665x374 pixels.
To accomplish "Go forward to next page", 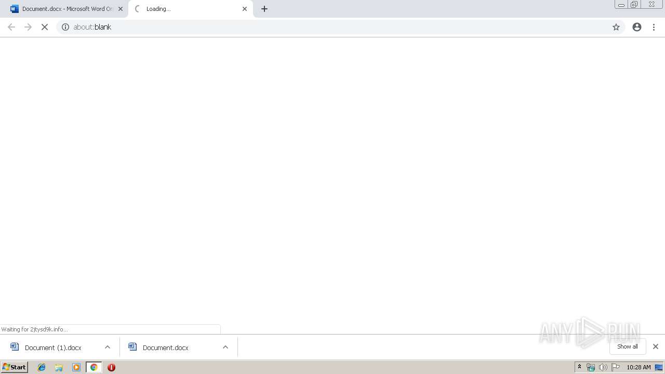I will point(28,27).
